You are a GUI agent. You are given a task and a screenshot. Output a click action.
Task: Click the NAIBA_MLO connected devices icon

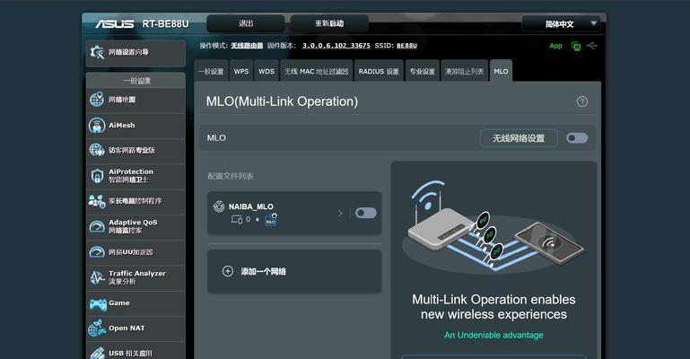237,219
